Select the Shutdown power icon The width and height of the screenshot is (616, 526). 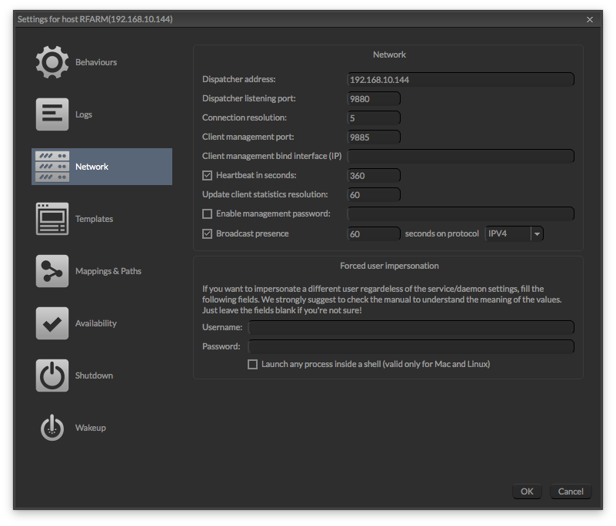tap(52, 375)
